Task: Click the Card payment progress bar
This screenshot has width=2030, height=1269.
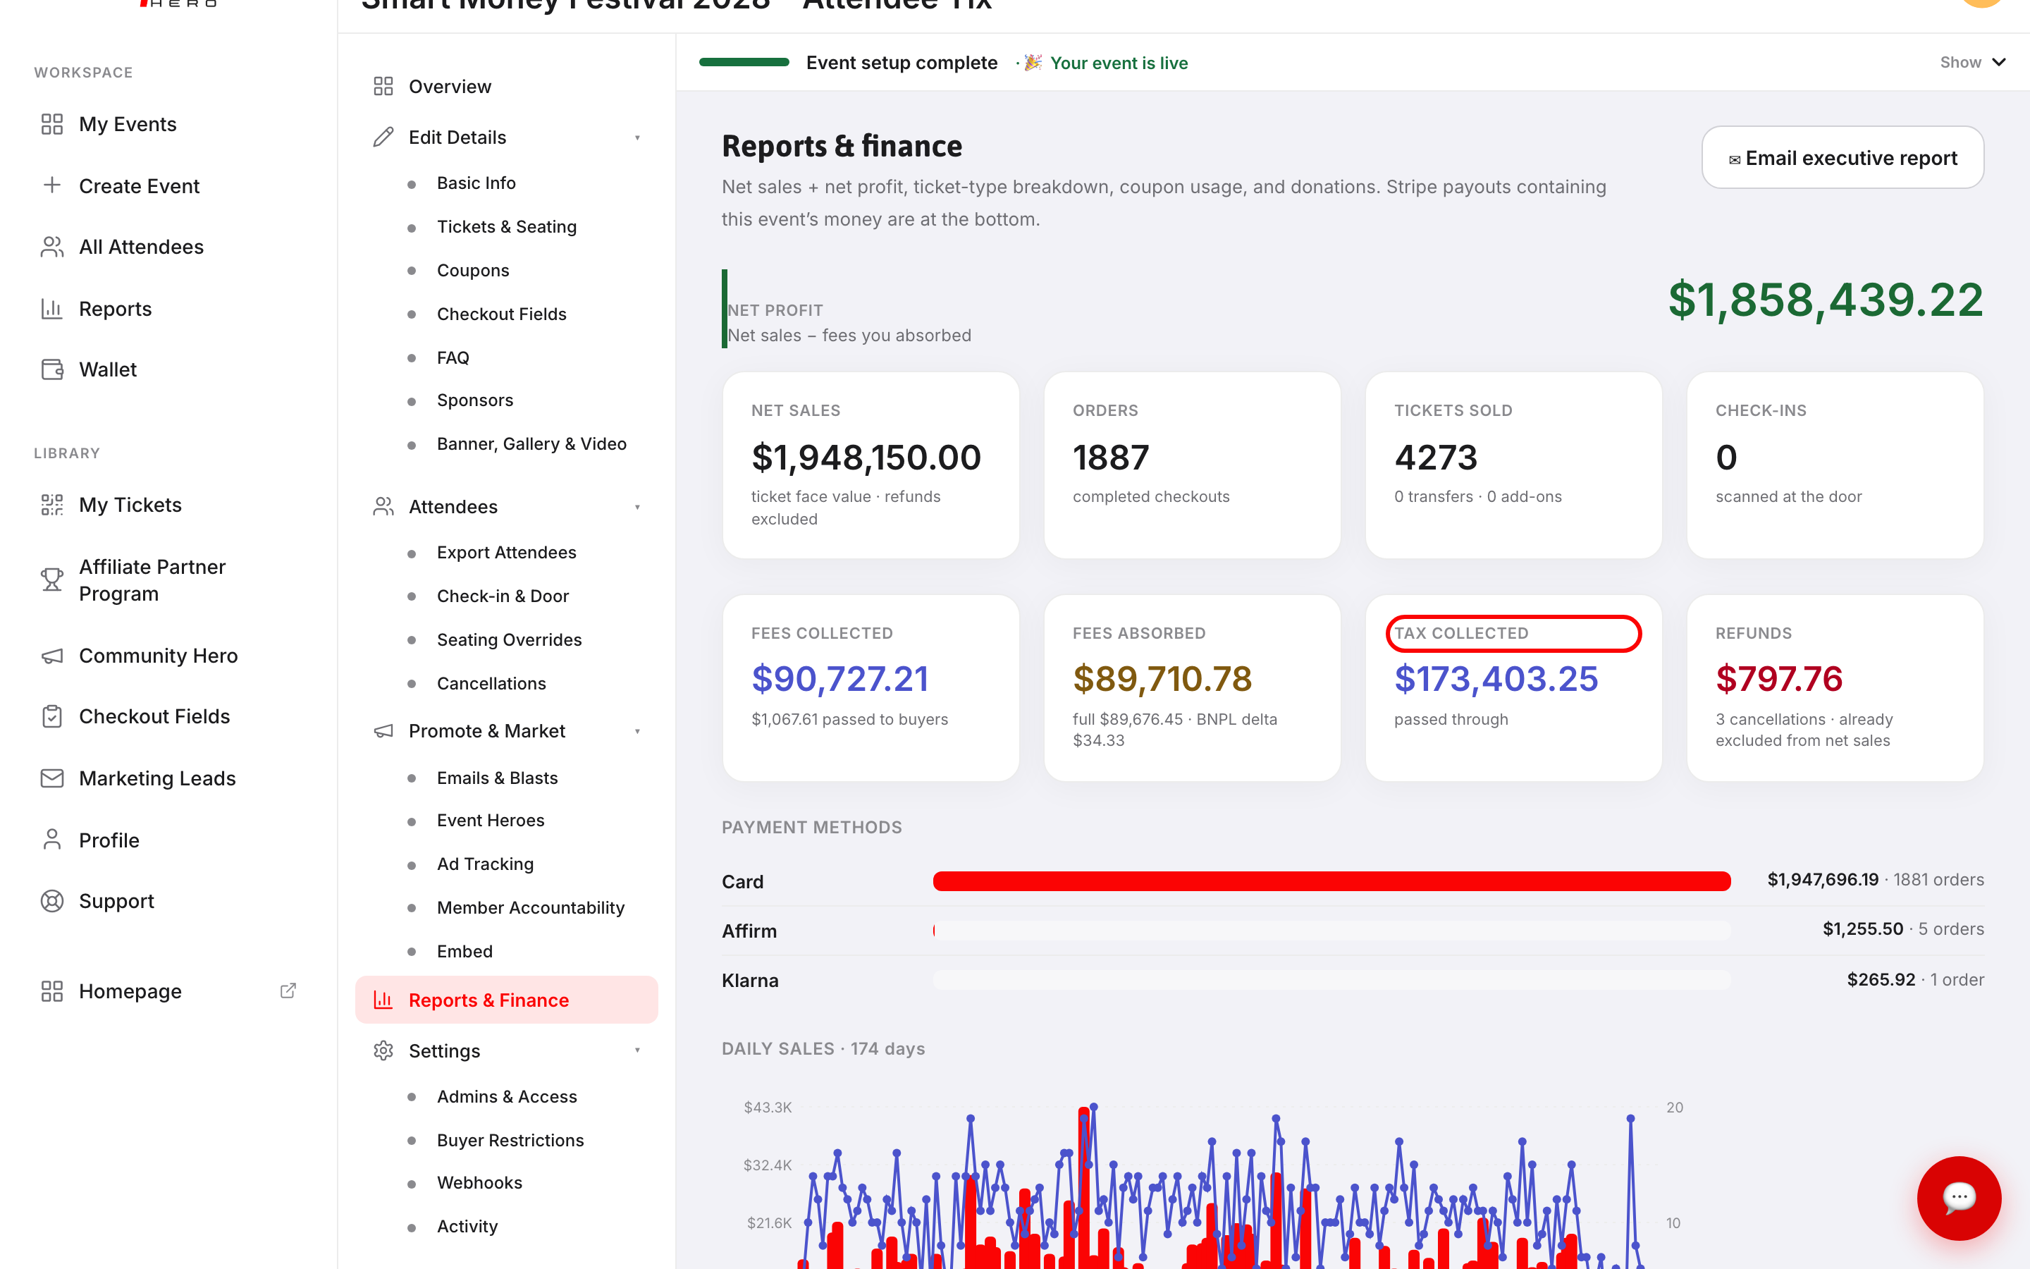Action: 1331,881
